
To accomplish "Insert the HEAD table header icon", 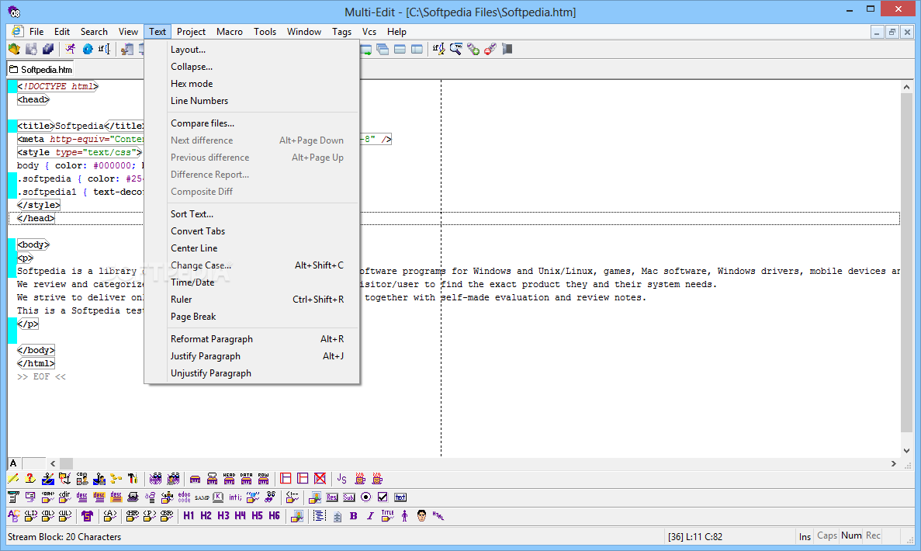I will (x=229, y=479).
